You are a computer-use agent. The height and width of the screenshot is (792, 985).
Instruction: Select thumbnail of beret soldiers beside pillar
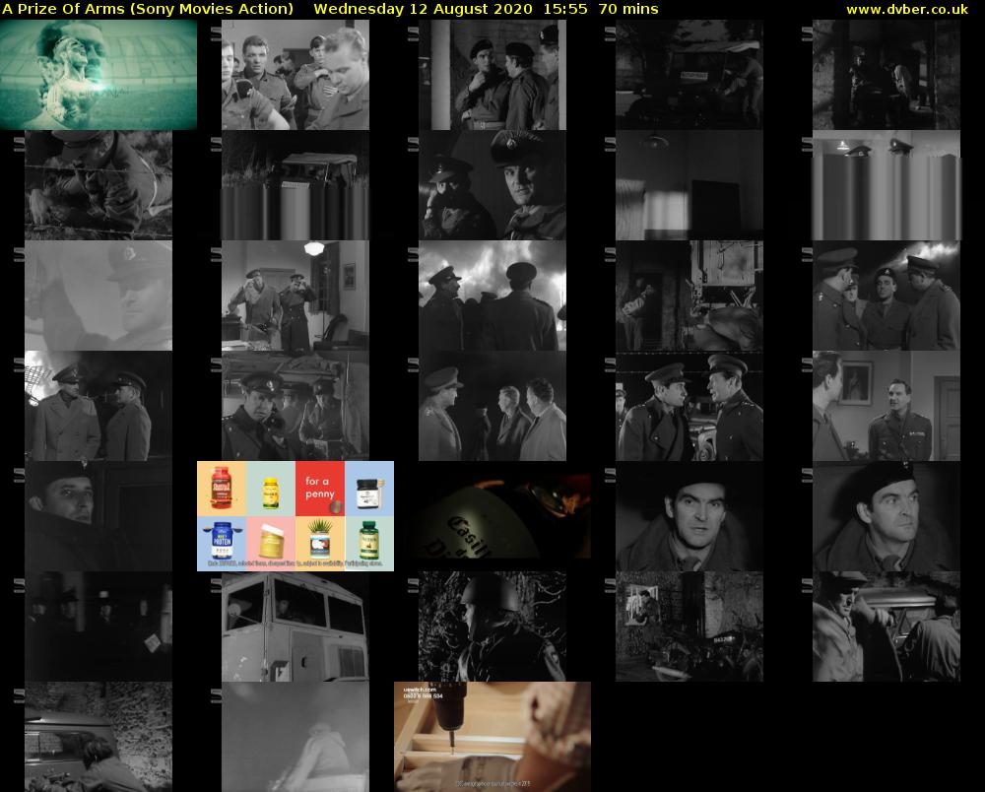pos(492,75)
